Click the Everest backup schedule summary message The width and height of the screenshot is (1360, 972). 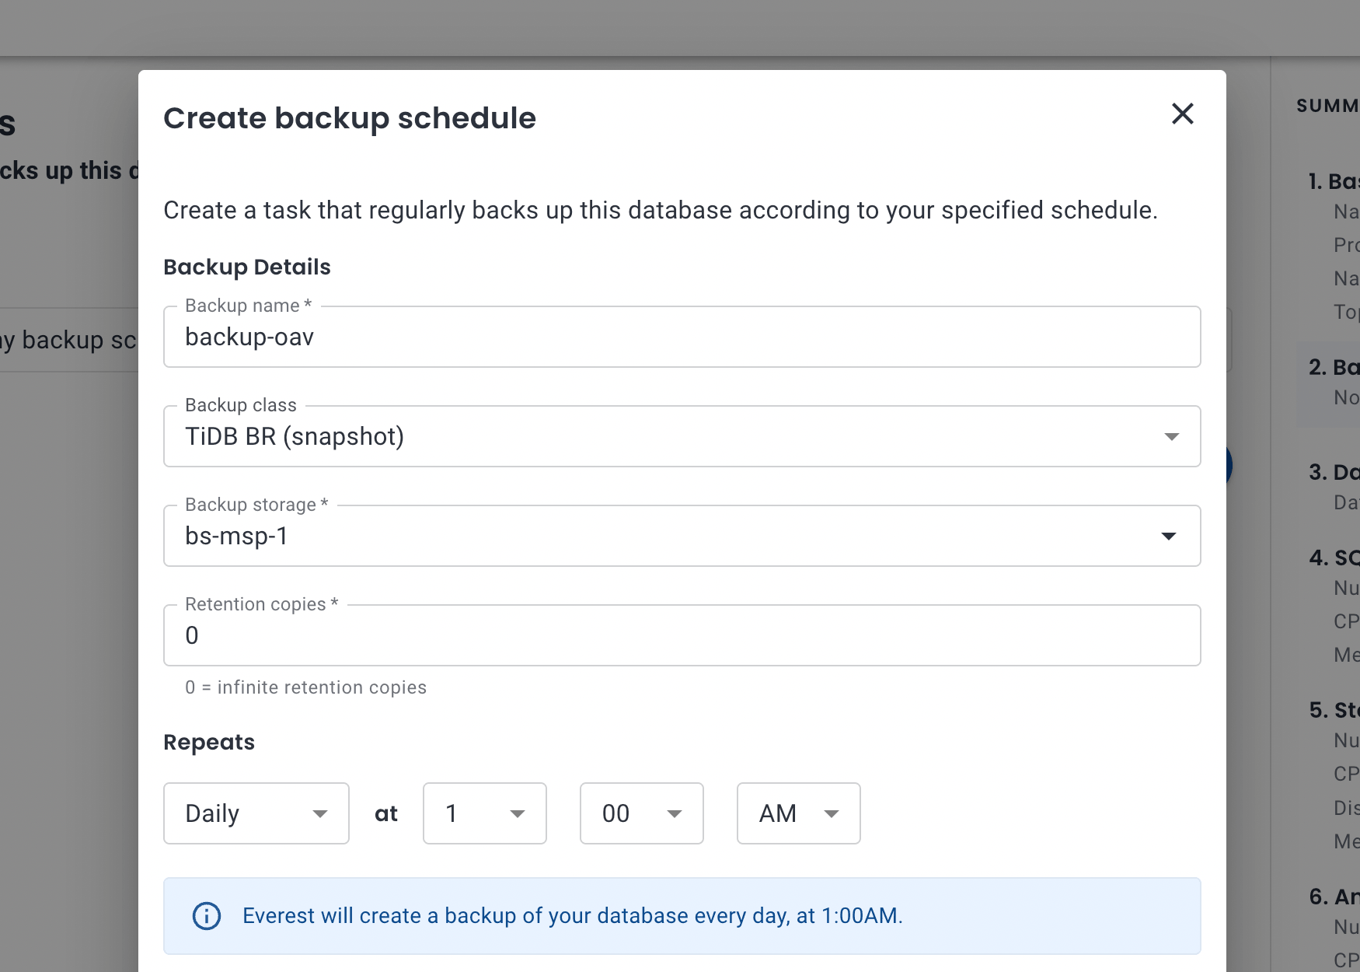(573, 916)
